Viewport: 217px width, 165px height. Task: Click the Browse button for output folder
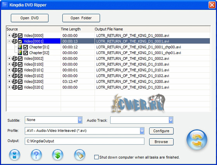pos(161,142)
